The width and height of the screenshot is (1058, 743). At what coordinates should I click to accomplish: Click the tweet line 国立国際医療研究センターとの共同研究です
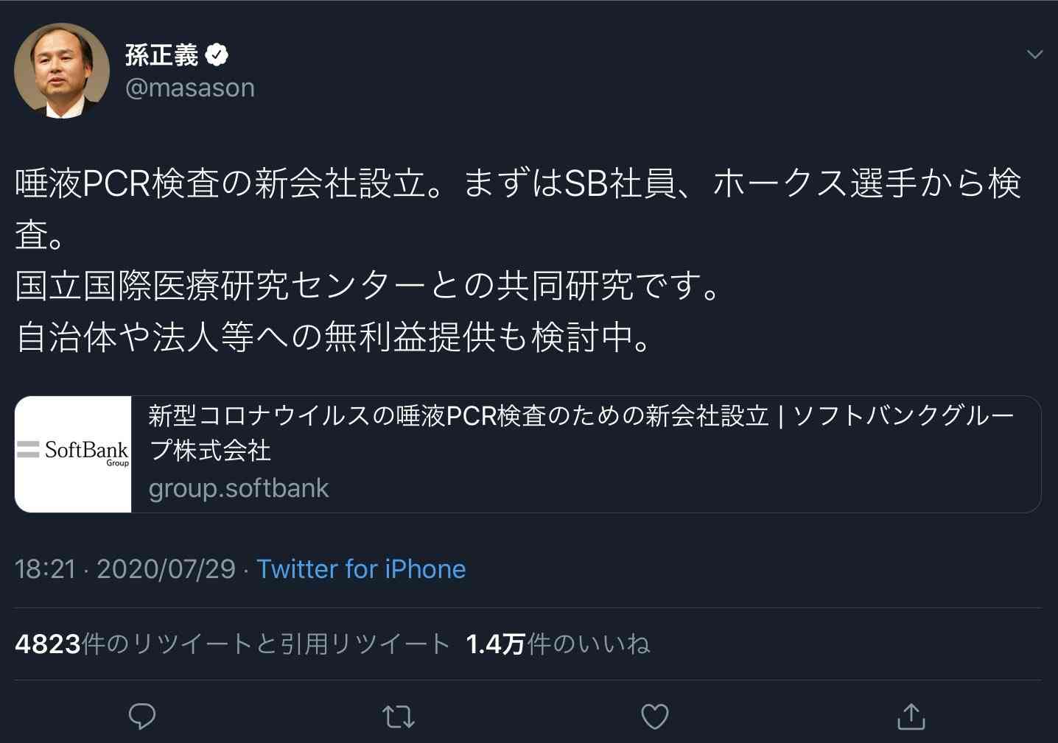(368, 286)
